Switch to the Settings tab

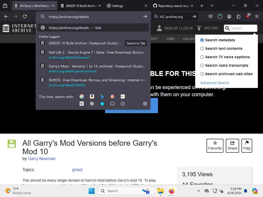(127, 6)
